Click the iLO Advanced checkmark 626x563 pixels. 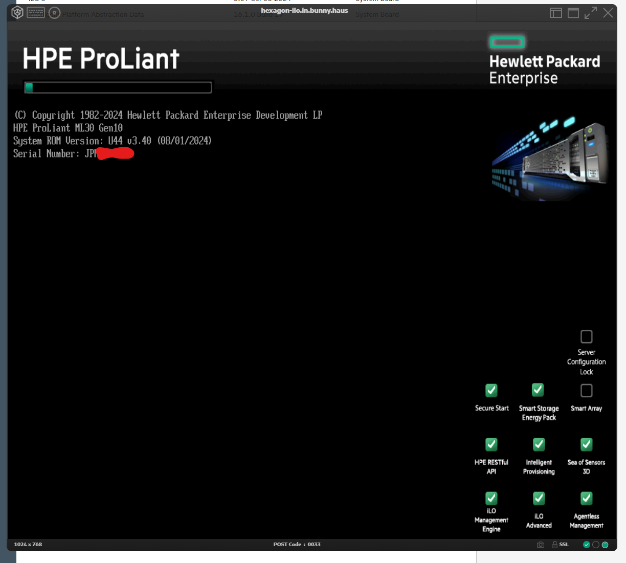539,499
